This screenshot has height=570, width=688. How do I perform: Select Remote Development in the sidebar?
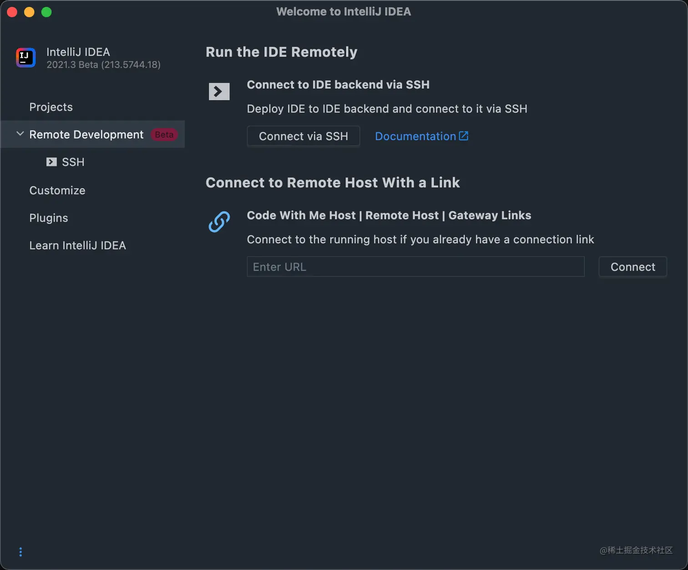click(x=93, y=134)
